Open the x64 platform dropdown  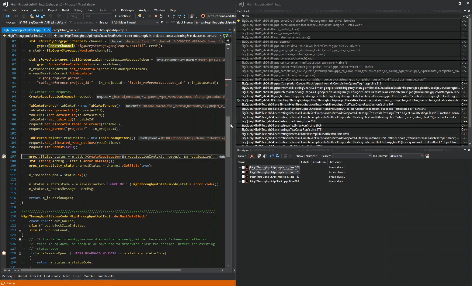(98, 16)
